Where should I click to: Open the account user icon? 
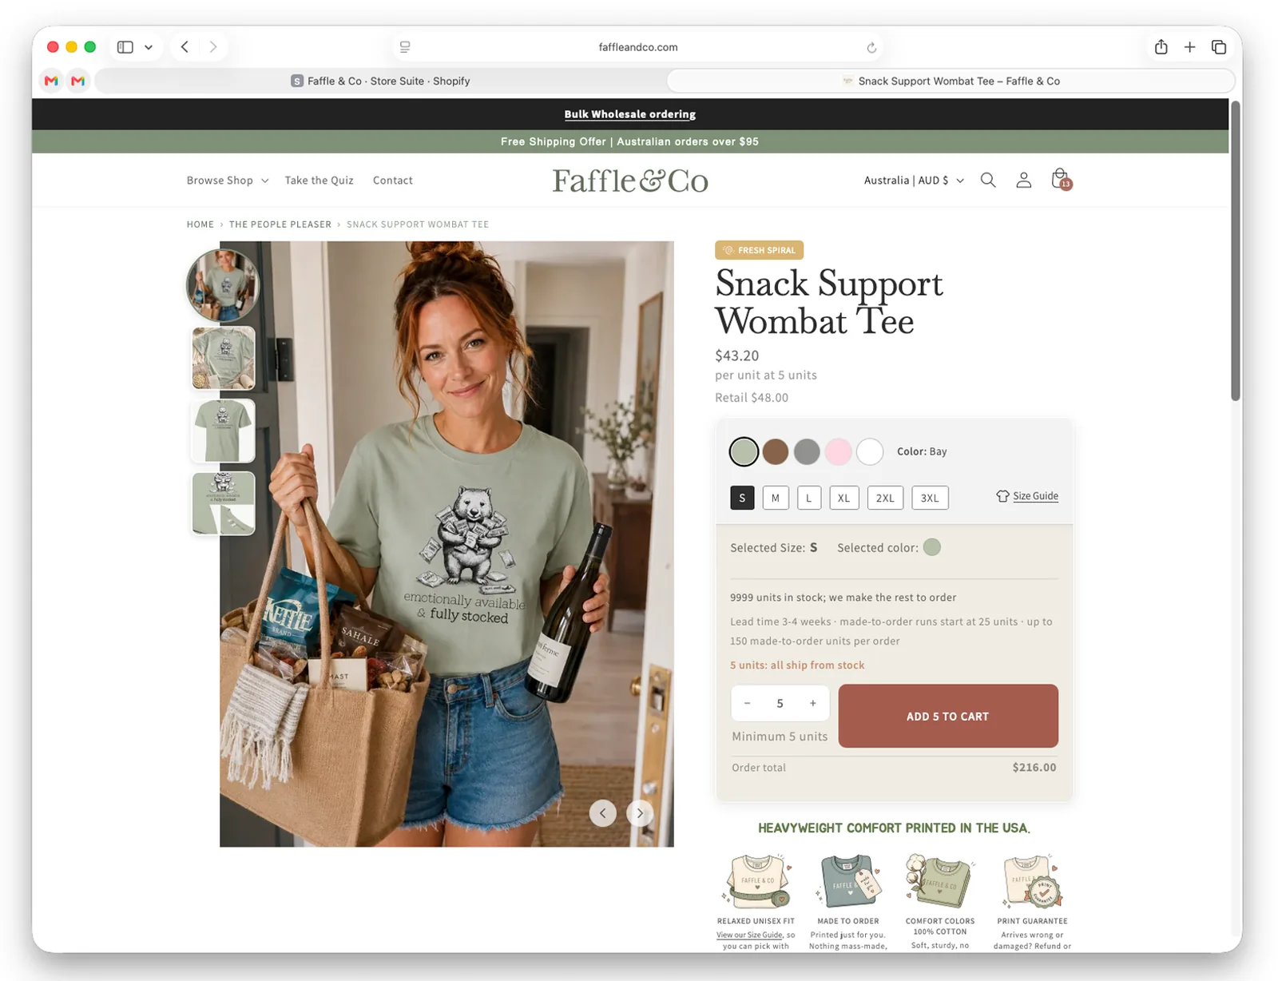click(1023, 181)
